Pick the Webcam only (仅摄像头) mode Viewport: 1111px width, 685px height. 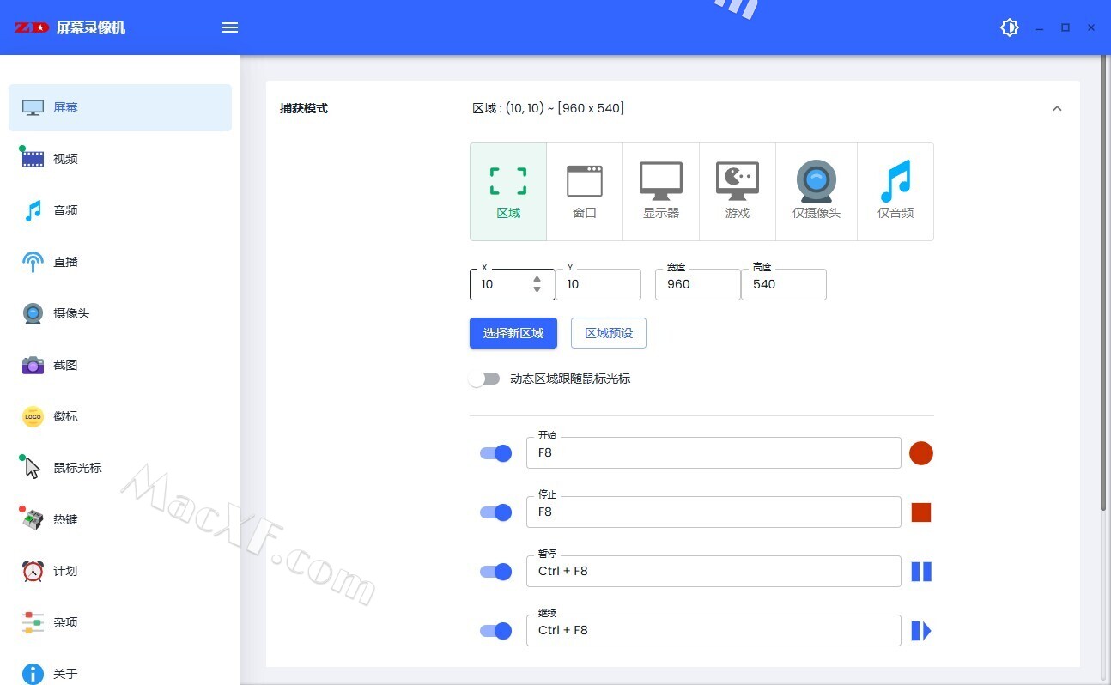pyautogui.click(x=816, y=191)
